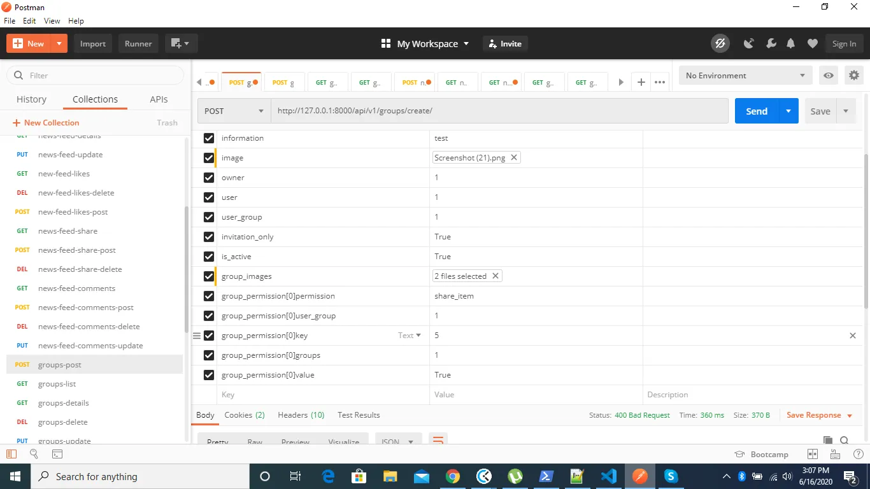Image resolution: width=870 pixels, height=489 pixels.
Task: Open Find magnifier icon in status bar
Action: pyautogui.click(x=34, y=454)
